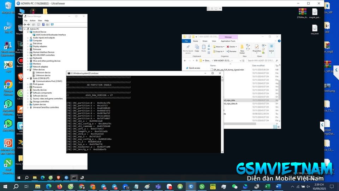Click Delete button in Explorer ribbon

tap(232, 47)
